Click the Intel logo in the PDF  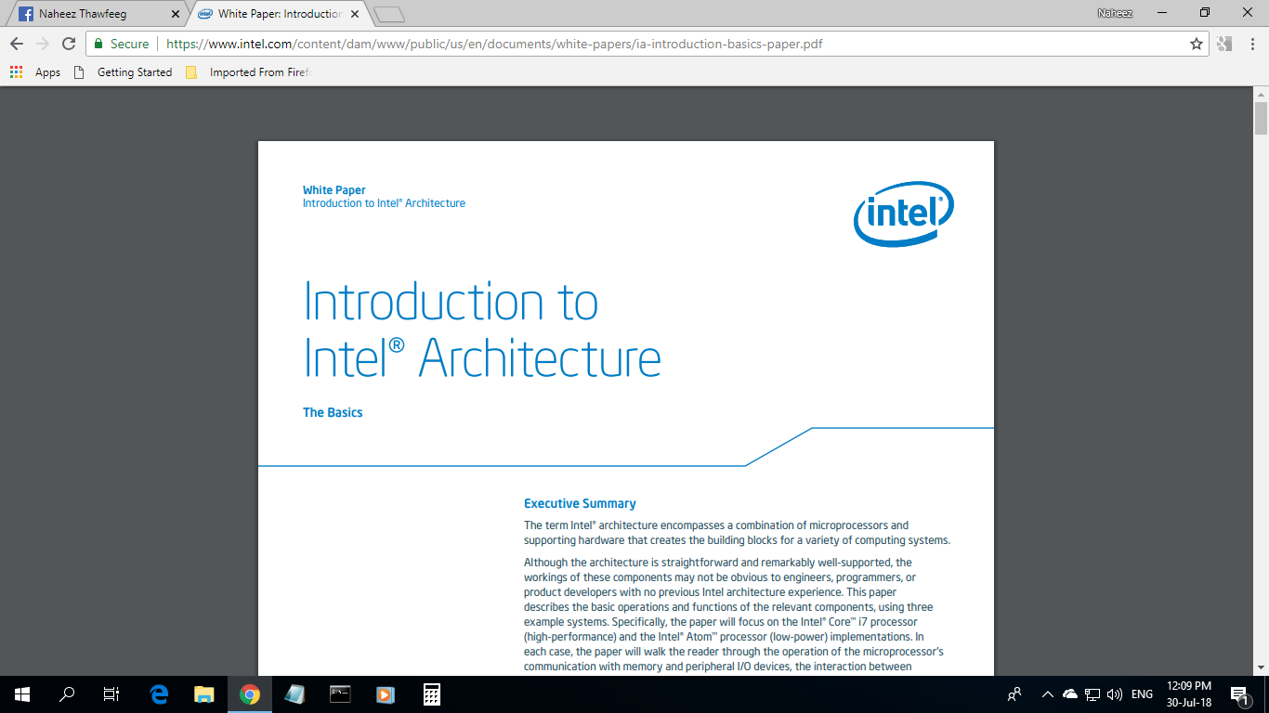[x=904, y=214]
